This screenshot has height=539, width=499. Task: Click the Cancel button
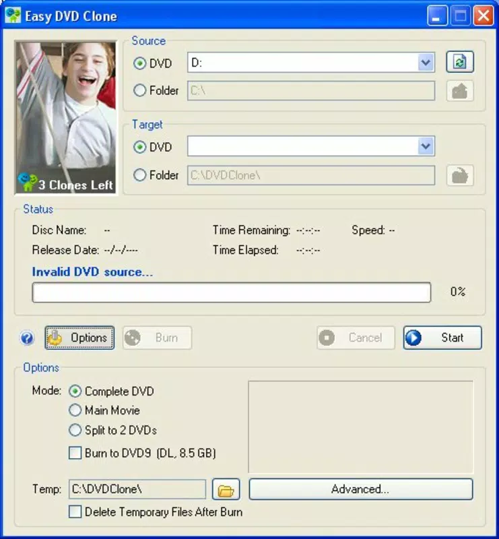tap(356, 338)
